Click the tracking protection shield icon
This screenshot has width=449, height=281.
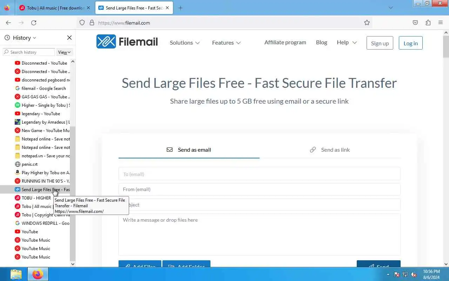coord(82,22)
